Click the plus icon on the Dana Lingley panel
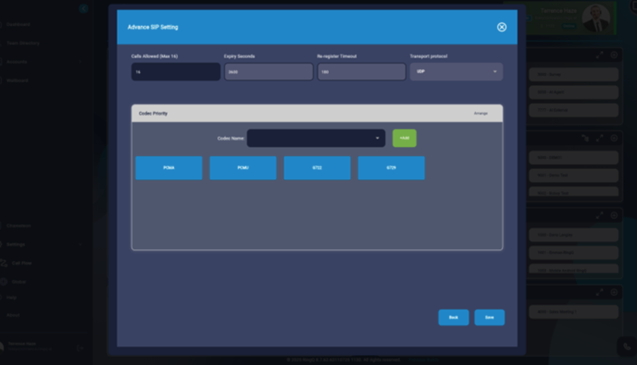The width and height of the screenshot is (637, 365). (614, 215)
